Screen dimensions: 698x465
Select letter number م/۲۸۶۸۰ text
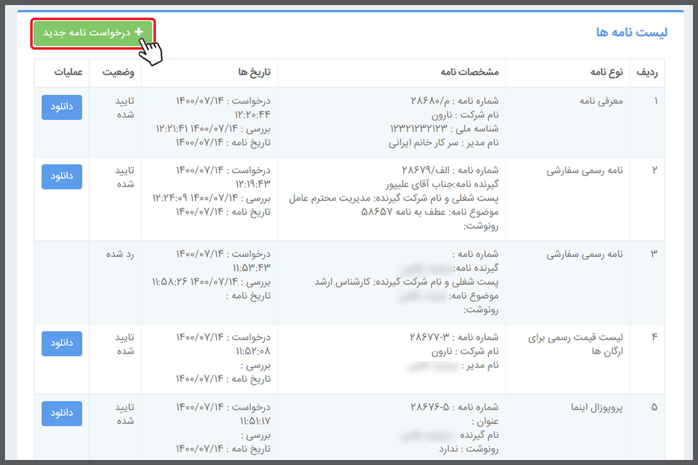pyautogui.click(x=455, y=101)
